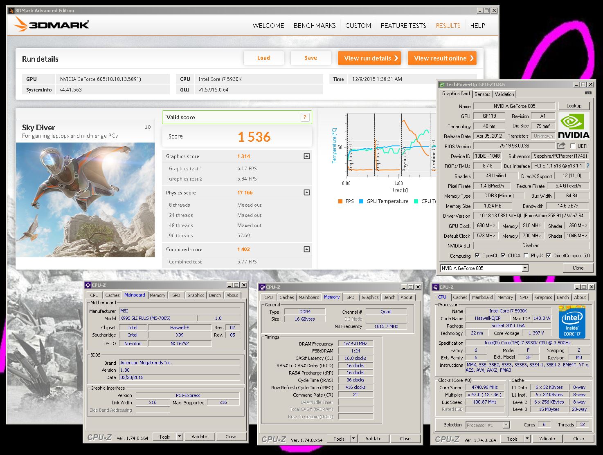Click the Close button in GPU-Z
The image size is (603, 455).
[578, 268]
